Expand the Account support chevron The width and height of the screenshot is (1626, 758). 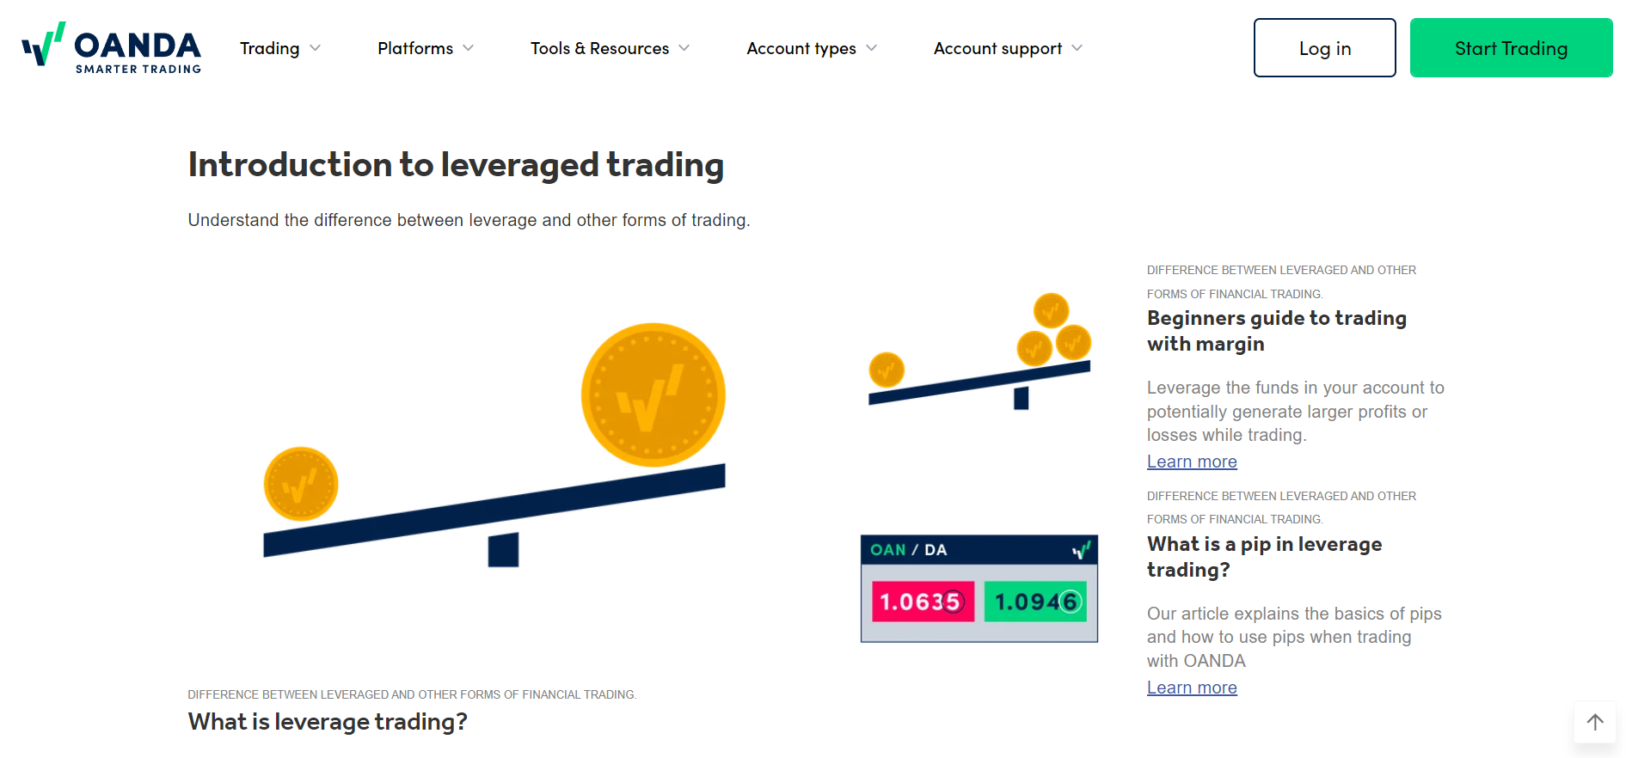[x=1077, y=48]
